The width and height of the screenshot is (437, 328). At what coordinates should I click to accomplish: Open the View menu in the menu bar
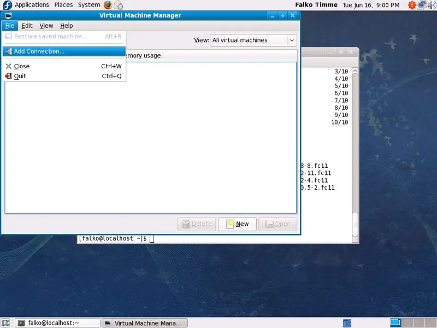click(46, 26)
